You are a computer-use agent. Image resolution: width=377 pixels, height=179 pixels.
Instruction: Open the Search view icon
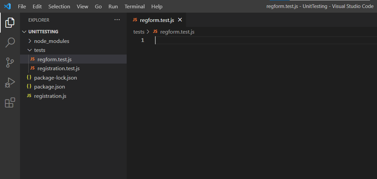pos(10,43)
